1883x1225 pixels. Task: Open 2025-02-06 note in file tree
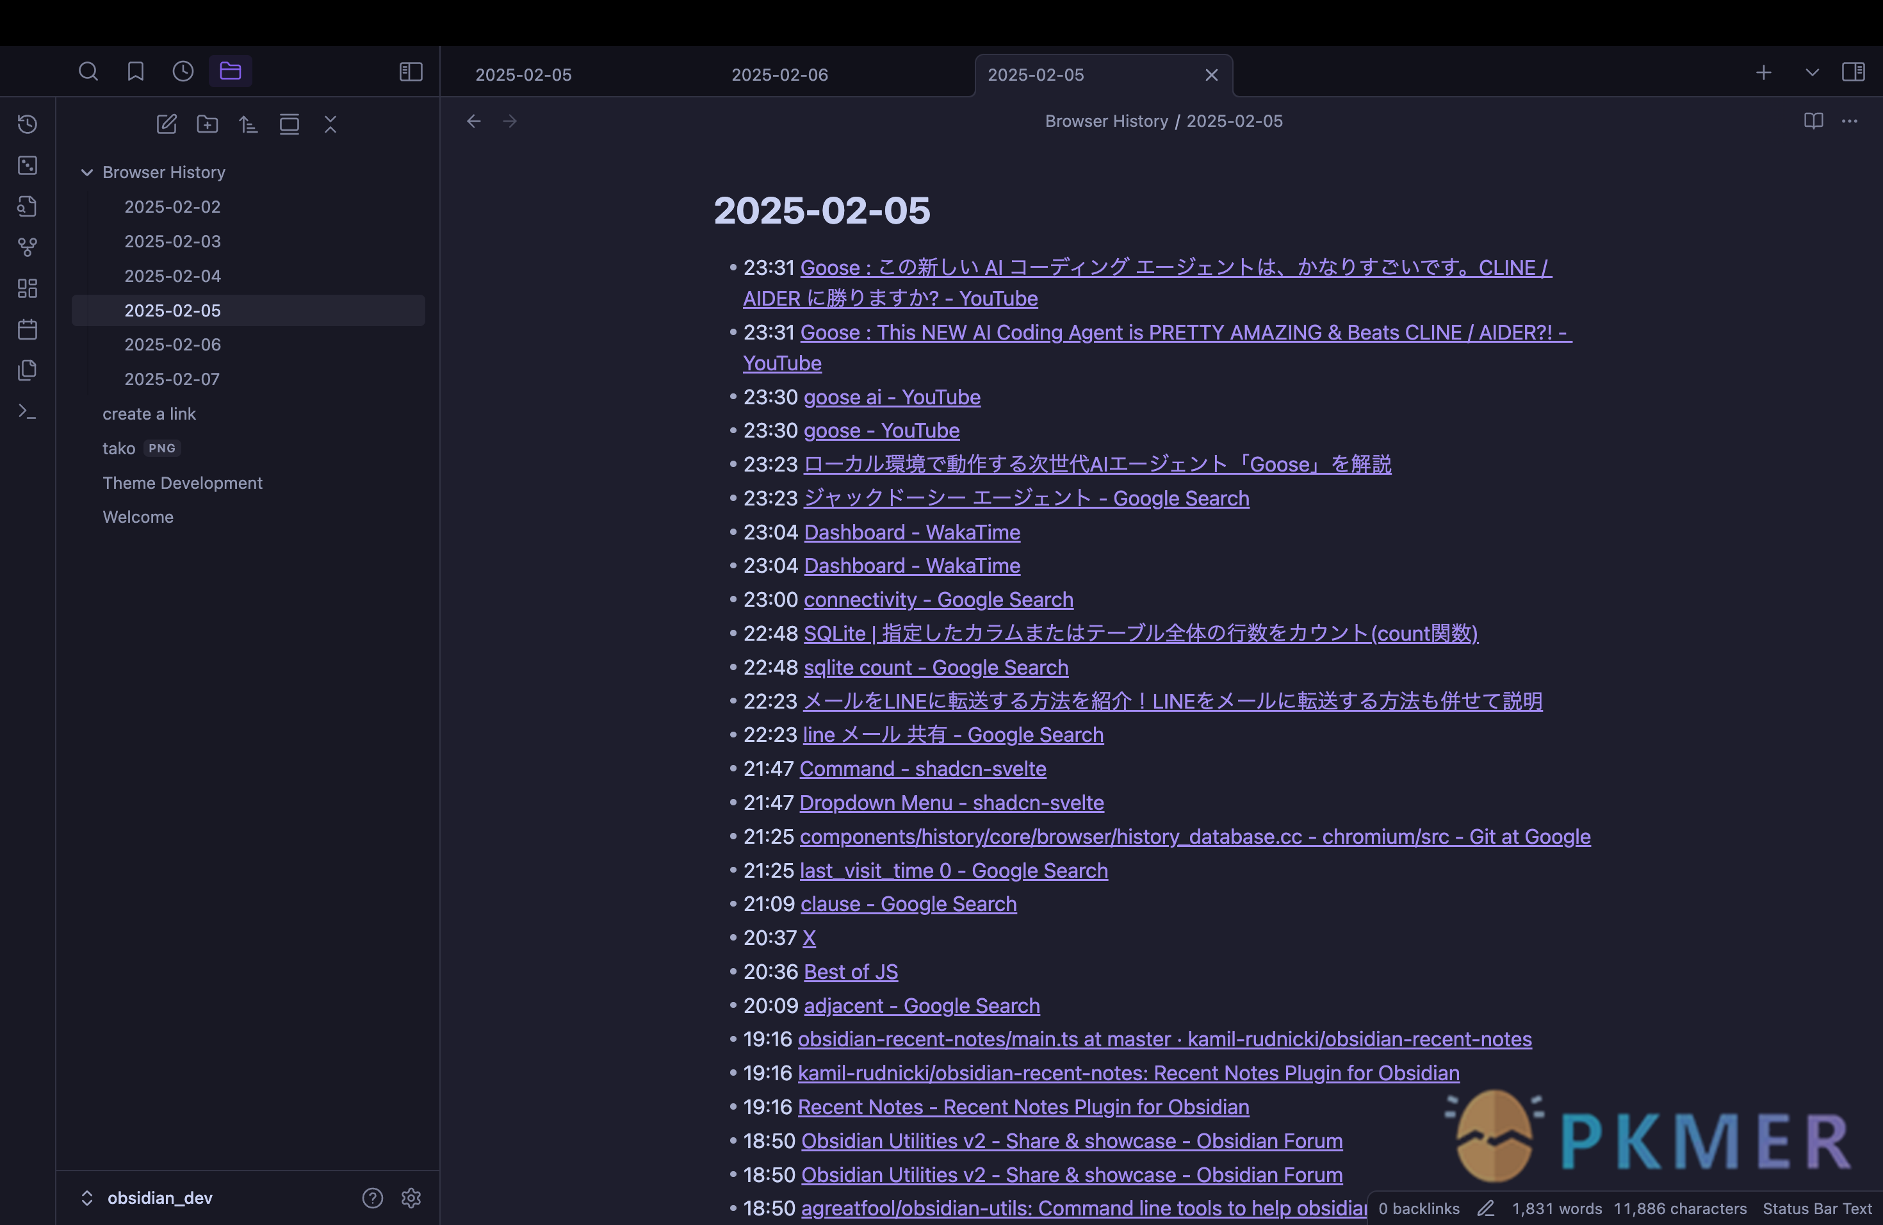click(x=248, y=344)
